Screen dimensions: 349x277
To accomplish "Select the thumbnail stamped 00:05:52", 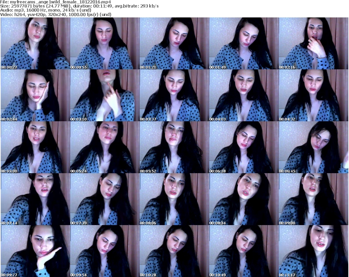I will (174, 147).
